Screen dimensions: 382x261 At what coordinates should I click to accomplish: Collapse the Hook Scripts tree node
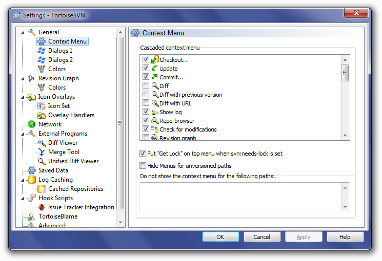[x=23, y=199]
